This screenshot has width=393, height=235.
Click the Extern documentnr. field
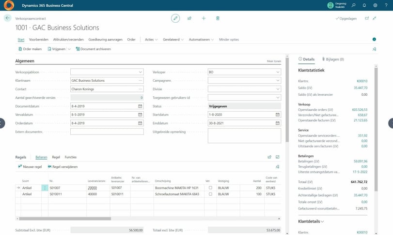pos(107,132)
